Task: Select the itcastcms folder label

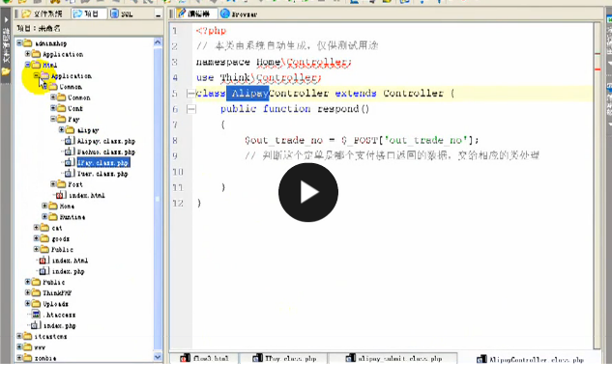Action: coord(50,336)
